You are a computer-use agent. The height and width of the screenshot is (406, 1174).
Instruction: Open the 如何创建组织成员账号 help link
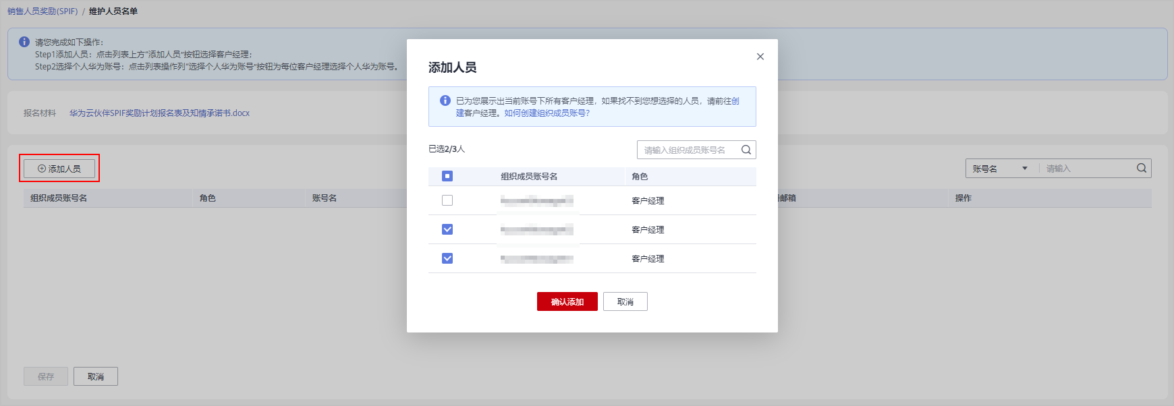point(547,113)
